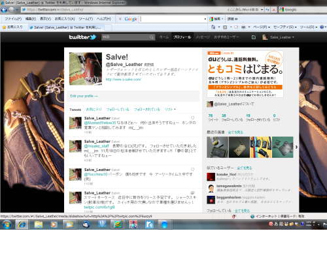
Task: Switch to the Tweets profile tab
Action: click(x=75, y=110)
